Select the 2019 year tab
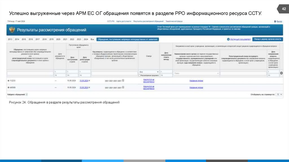This screenshot has height=162, width=289. 51,39
